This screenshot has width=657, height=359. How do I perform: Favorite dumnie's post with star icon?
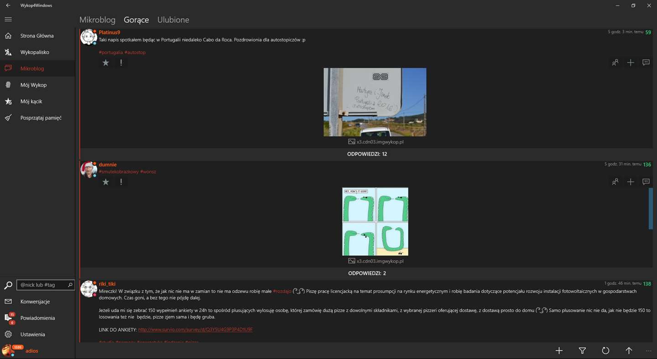(x=106, y=182)
